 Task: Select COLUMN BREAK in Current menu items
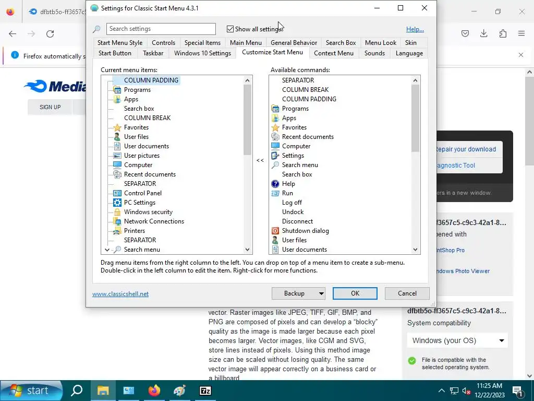point(147,118)
